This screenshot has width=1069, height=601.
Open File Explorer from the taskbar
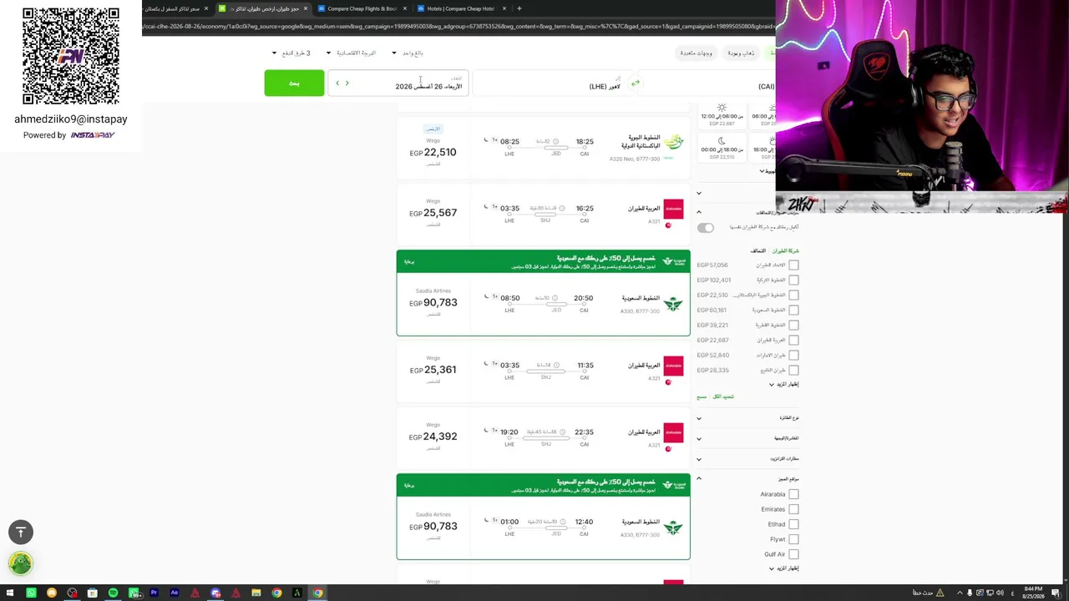(256, 593)
